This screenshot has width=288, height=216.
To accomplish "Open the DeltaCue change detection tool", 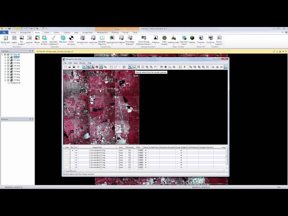I will pyautogui.click(x=156, y=40).
